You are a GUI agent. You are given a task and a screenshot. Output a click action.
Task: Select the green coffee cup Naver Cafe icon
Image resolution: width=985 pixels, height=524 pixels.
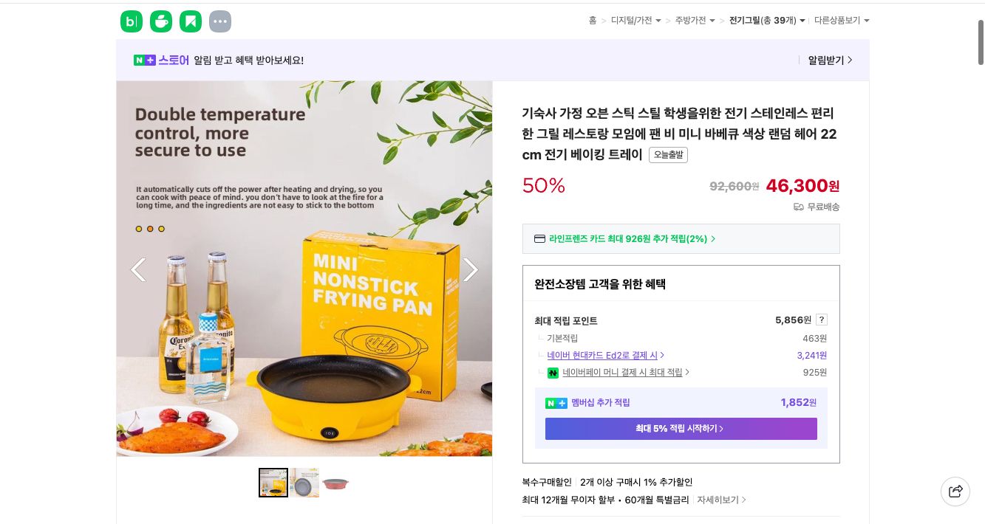[161, 21]
